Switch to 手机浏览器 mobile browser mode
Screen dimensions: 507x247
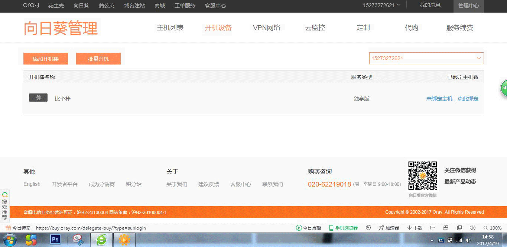(x=343, y=228)
